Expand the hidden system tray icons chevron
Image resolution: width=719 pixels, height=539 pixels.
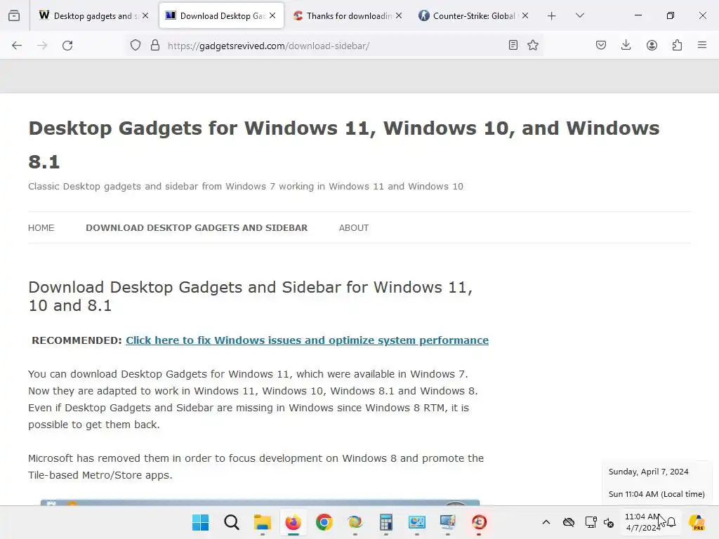(x=546, y=522)
